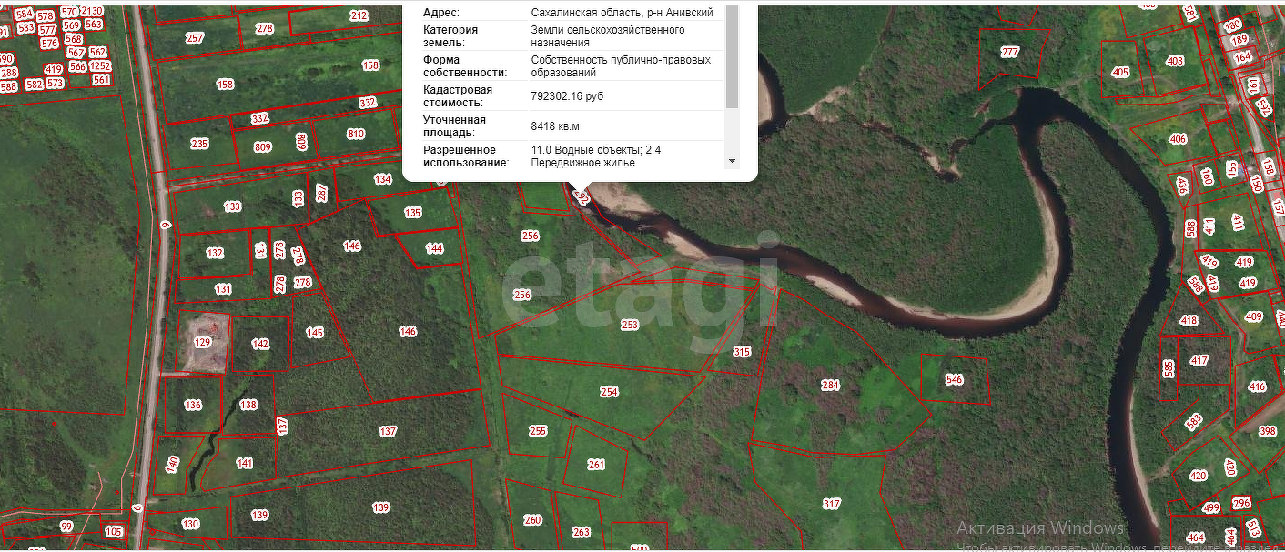This screenshot has width=1285, height=552.
Task: Open parcel 145 on the map
Action: [x=315, y=332]
